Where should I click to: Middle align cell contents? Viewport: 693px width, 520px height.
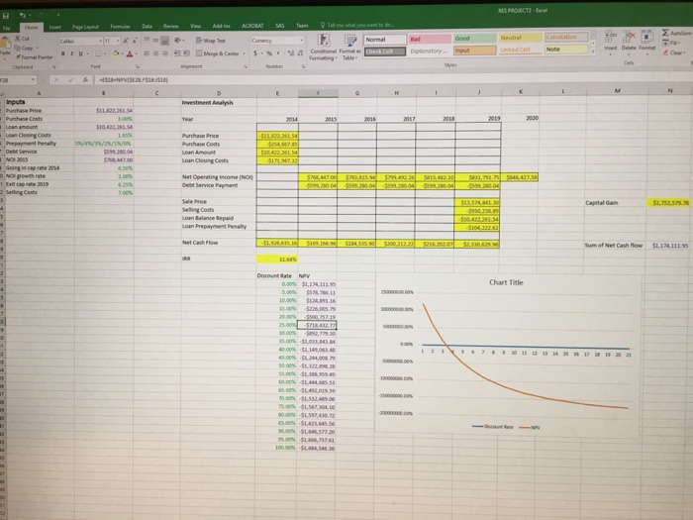click(155, 41)
